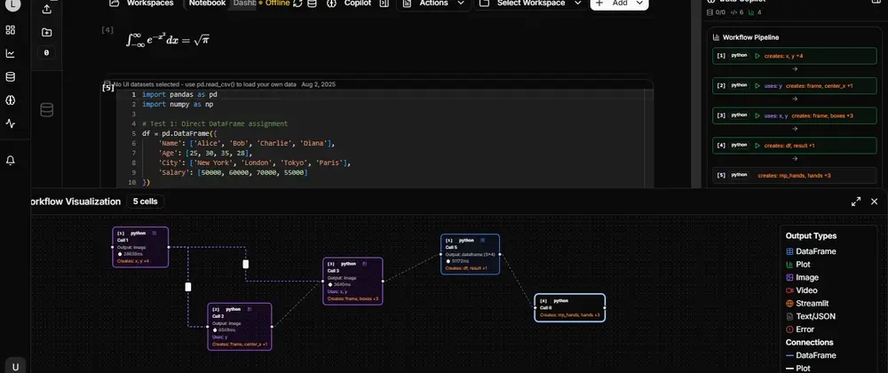Screen dimensions: 888x373
Task: Open the Copilot button
Action: [351, 4]
